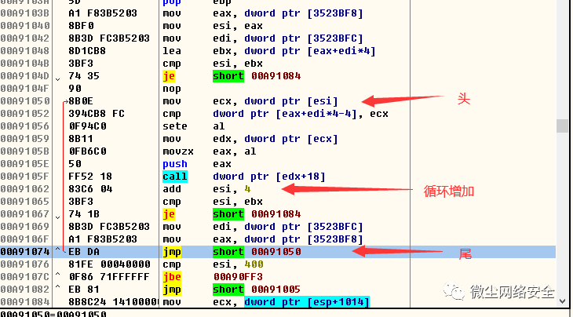Click the scrollbar down arrow
The height and width of the screenshot is (317, 573).
(562, 301)
